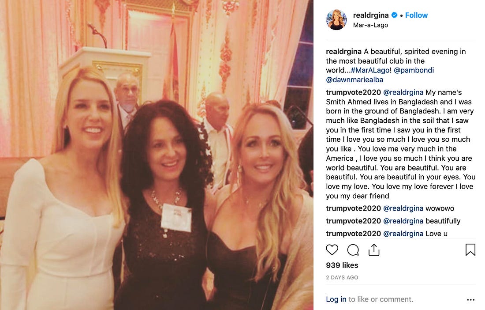The width and height of the screenshot is (485, 310).
Task: View the 939 likes list
Action: click(x=342, y=265)
